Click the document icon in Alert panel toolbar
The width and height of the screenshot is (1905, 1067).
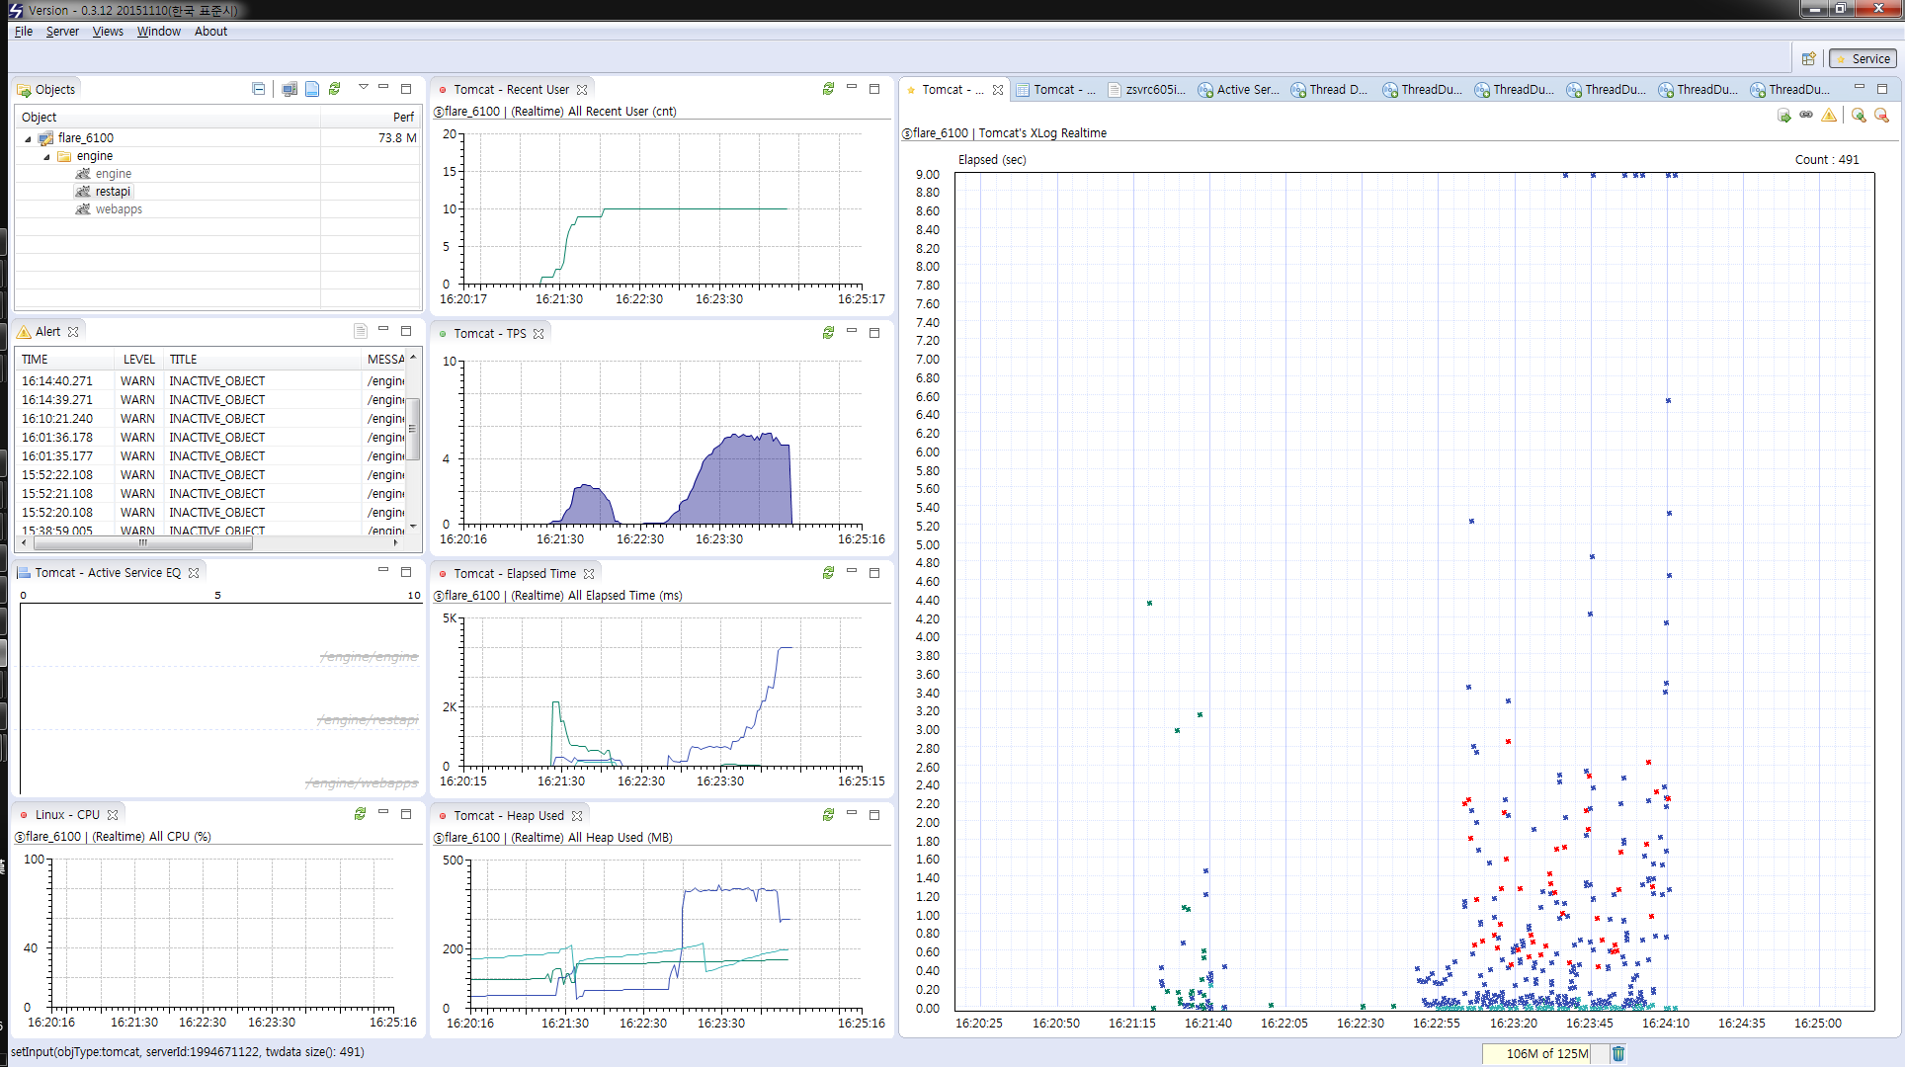click(x=361, y=331)
